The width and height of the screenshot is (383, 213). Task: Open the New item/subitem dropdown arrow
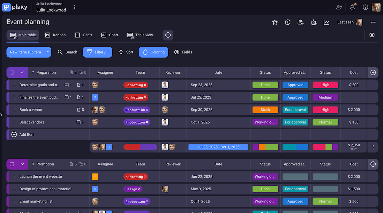pos(48,52)
